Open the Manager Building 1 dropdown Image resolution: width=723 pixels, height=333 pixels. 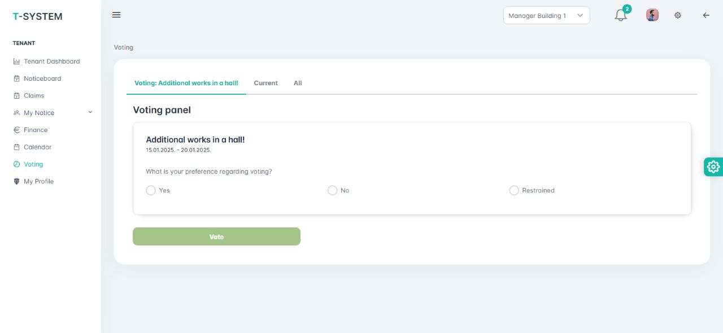click(546, 15)
